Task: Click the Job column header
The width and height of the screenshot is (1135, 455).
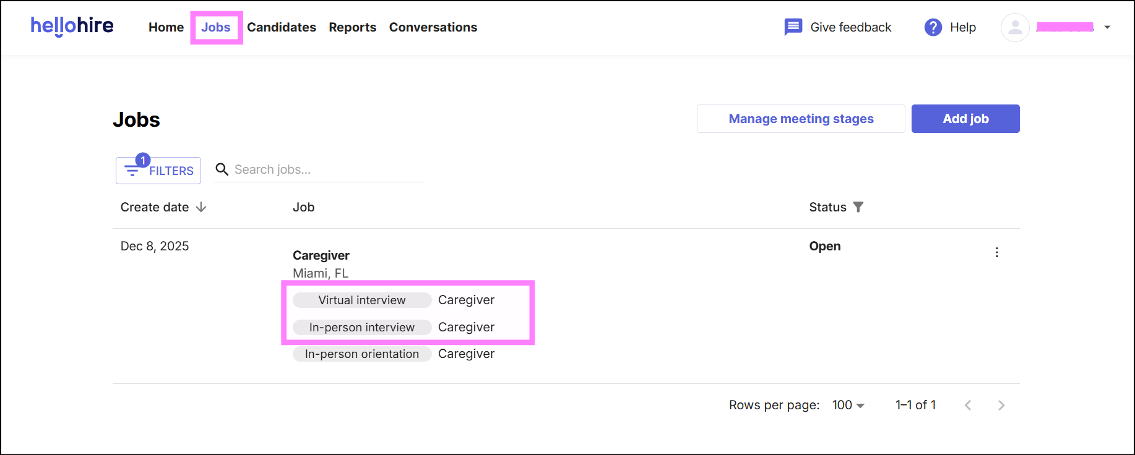Action: pyautogui.click(x=303, y=207)
